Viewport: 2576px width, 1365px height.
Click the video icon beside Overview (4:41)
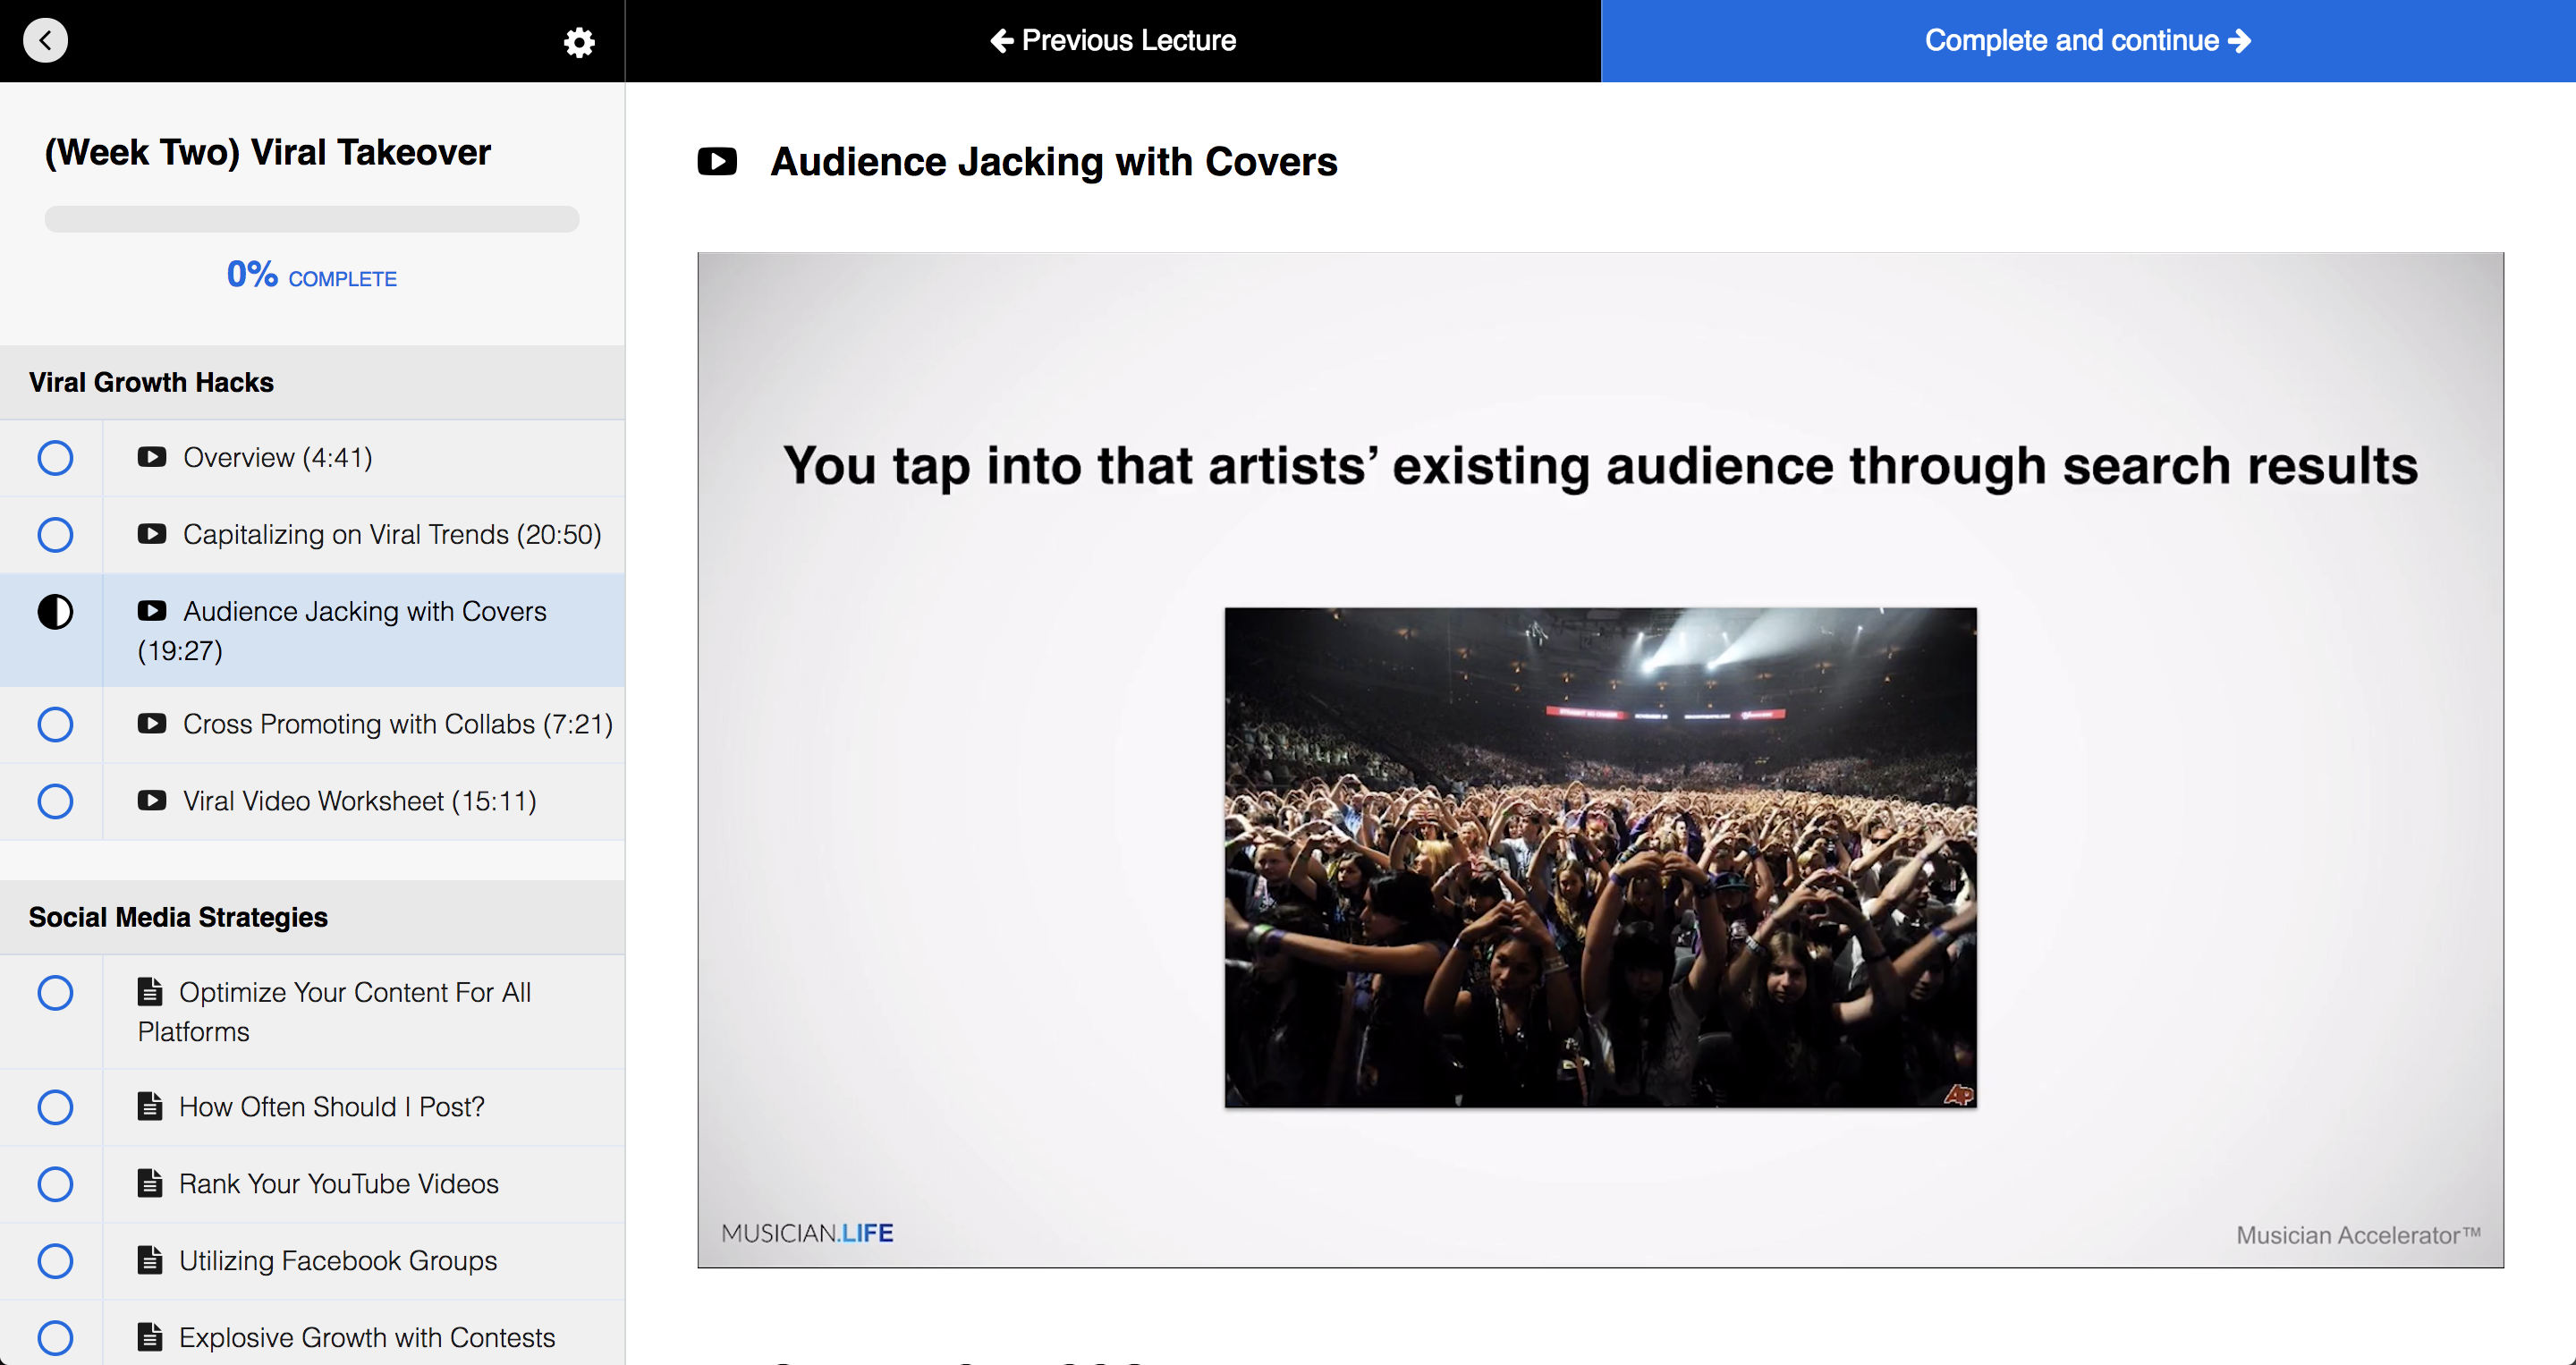152,457
